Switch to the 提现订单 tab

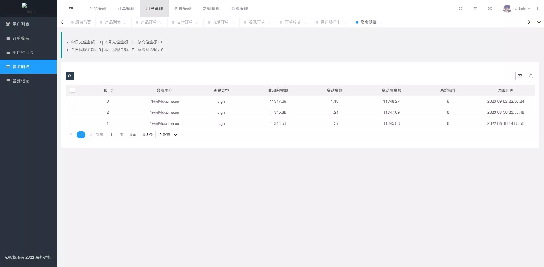[x=256, y=22]
